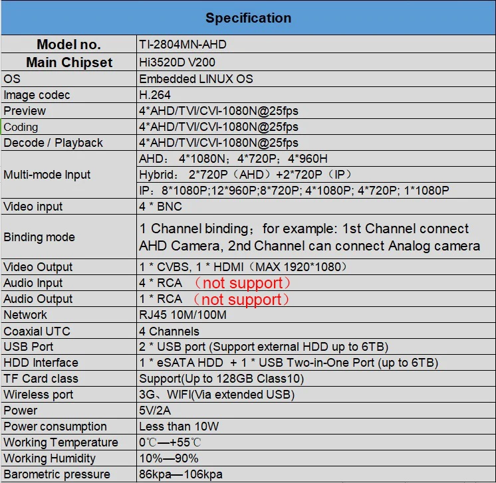Click the Coding row 1080N@25fps value
The image size is (496, 483).
point(219,127)
